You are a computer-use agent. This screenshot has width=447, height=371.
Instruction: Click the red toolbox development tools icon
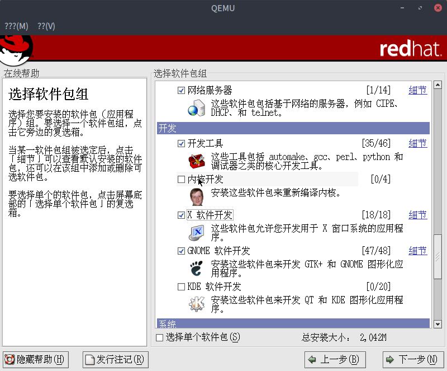(x=197, y=161)
